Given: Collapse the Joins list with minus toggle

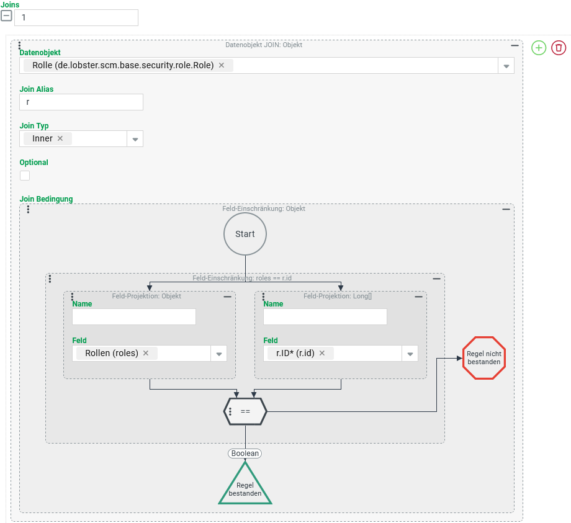Looking at the screenshot, I should (6, 17).
